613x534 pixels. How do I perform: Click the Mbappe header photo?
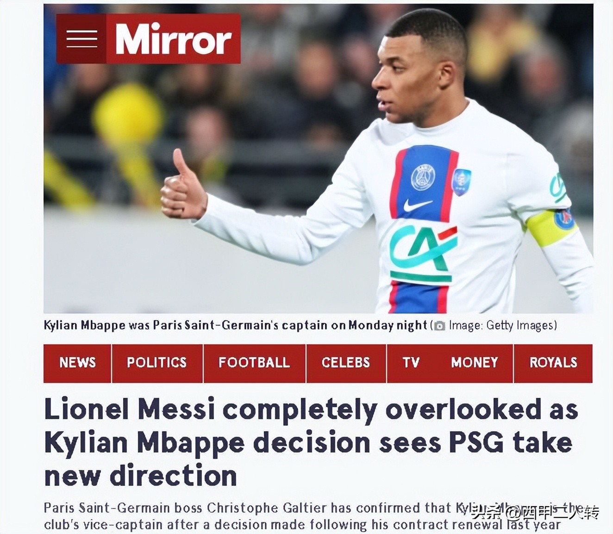click(x=319, y=159)
